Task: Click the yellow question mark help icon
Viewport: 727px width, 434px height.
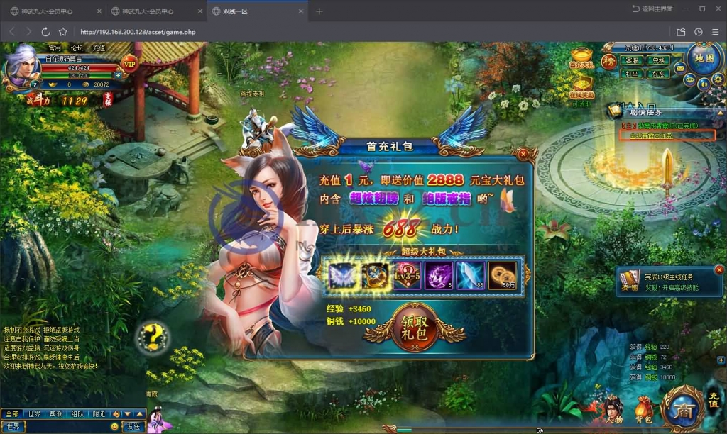Action: click(153, 337)
